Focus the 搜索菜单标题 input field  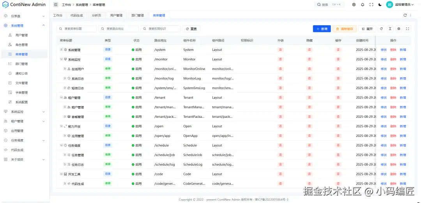click(x=76, y=29)
